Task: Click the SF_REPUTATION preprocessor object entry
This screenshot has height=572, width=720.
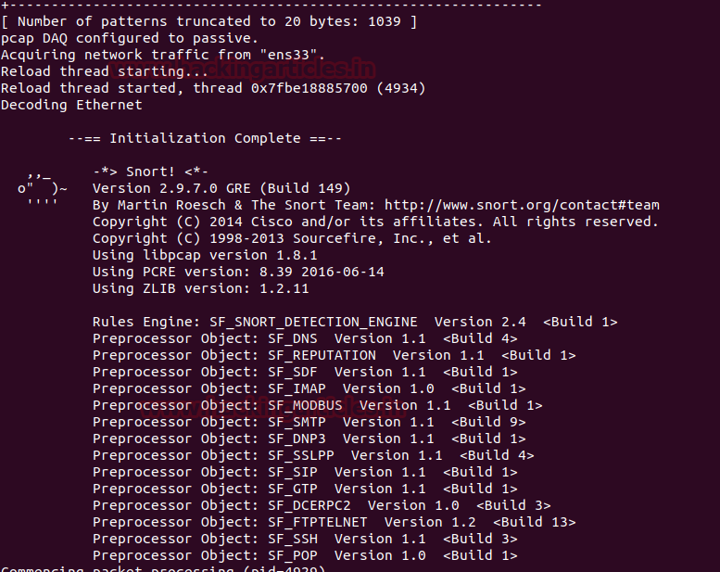Action: tap(322, 355)
